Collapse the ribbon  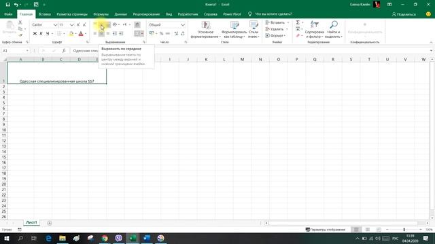[x=431, y=42]
